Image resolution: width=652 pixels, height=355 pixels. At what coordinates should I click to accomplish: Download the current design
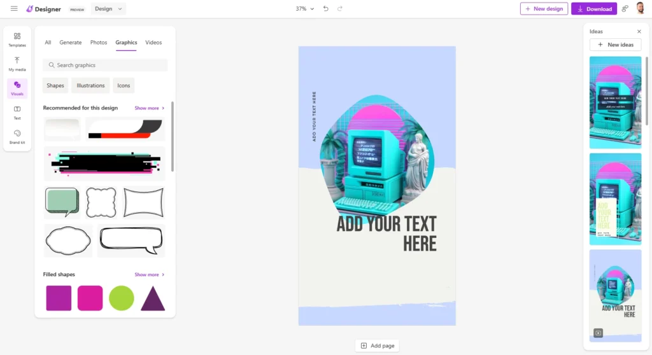point(594,9)
